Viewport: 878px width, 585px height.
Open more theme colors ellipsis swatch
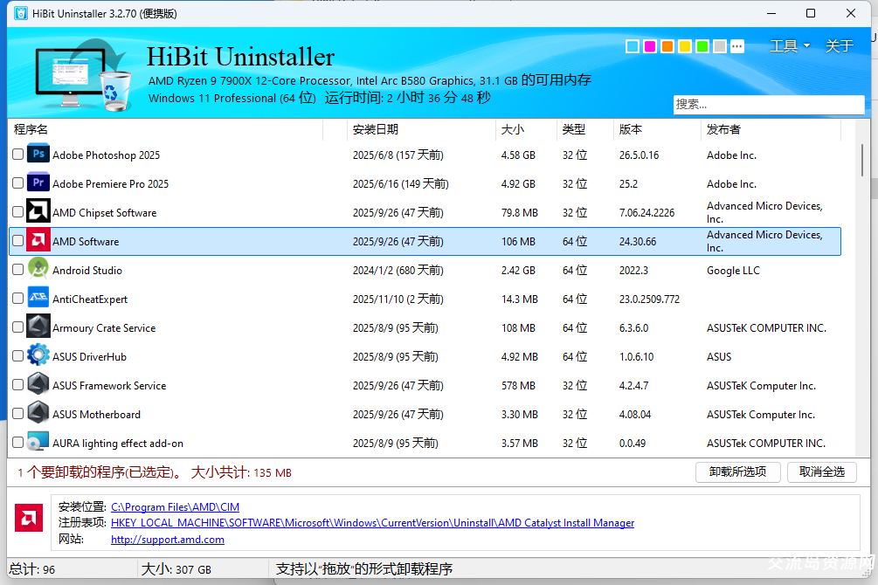(737, 46)
